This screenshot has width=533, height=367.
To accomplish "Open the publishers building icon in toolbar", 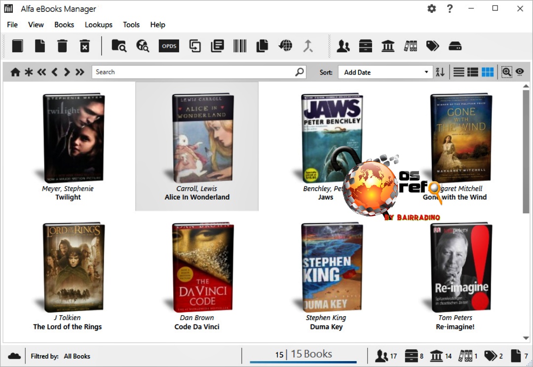I will click(388, 46).
